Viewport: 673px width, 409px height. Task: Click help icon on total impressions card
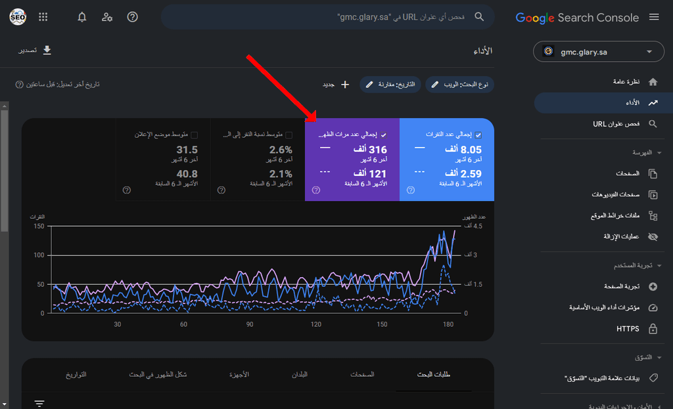316,190
